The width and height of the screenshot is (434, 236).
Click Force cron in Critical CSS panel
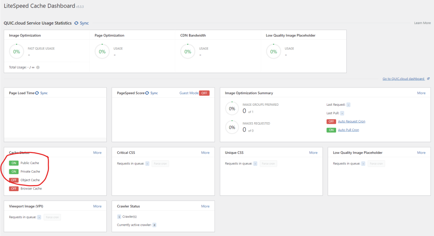click(x=160, y=164)
